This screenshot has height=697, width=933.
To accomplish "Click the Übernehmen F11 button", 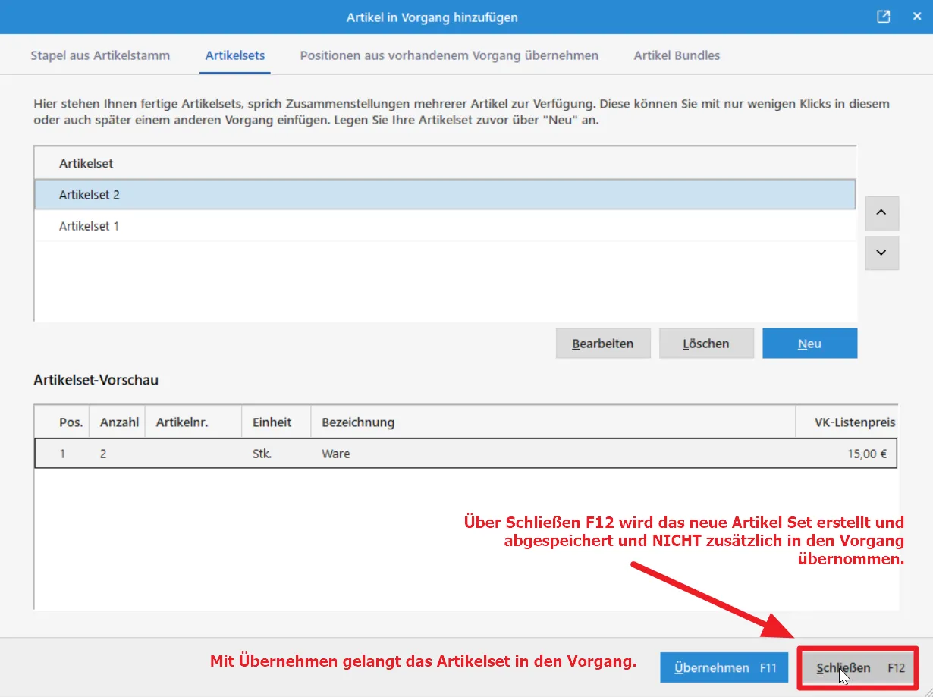I will (724, 668).
